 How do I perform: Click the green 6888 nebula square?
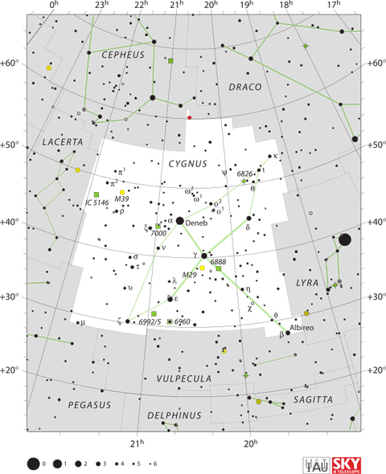click(x=219, y=268)
